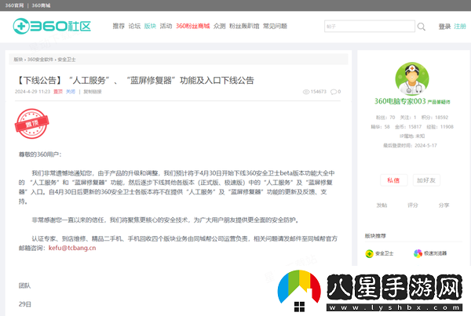Open the 常见问题 nav item
The height and width of the screenshot is (316, 471).
pyautogui.click(x=276, y=26)
